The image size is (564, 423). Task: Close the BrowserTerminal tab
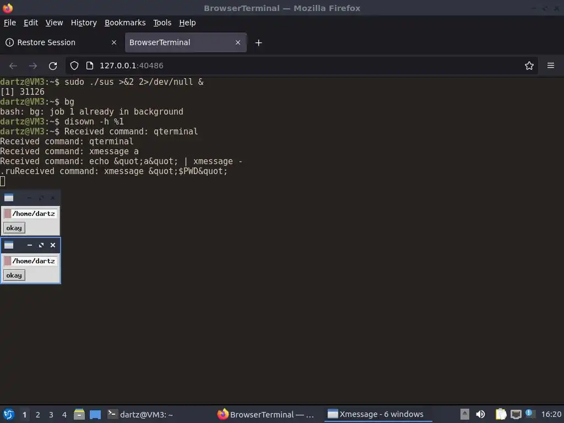(238, 42)
